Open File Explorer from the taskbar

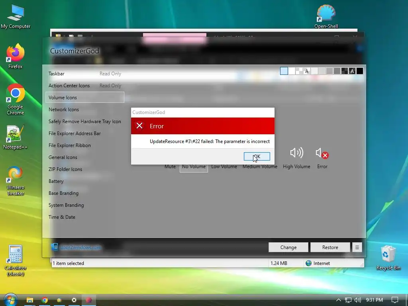pos(30,300)
